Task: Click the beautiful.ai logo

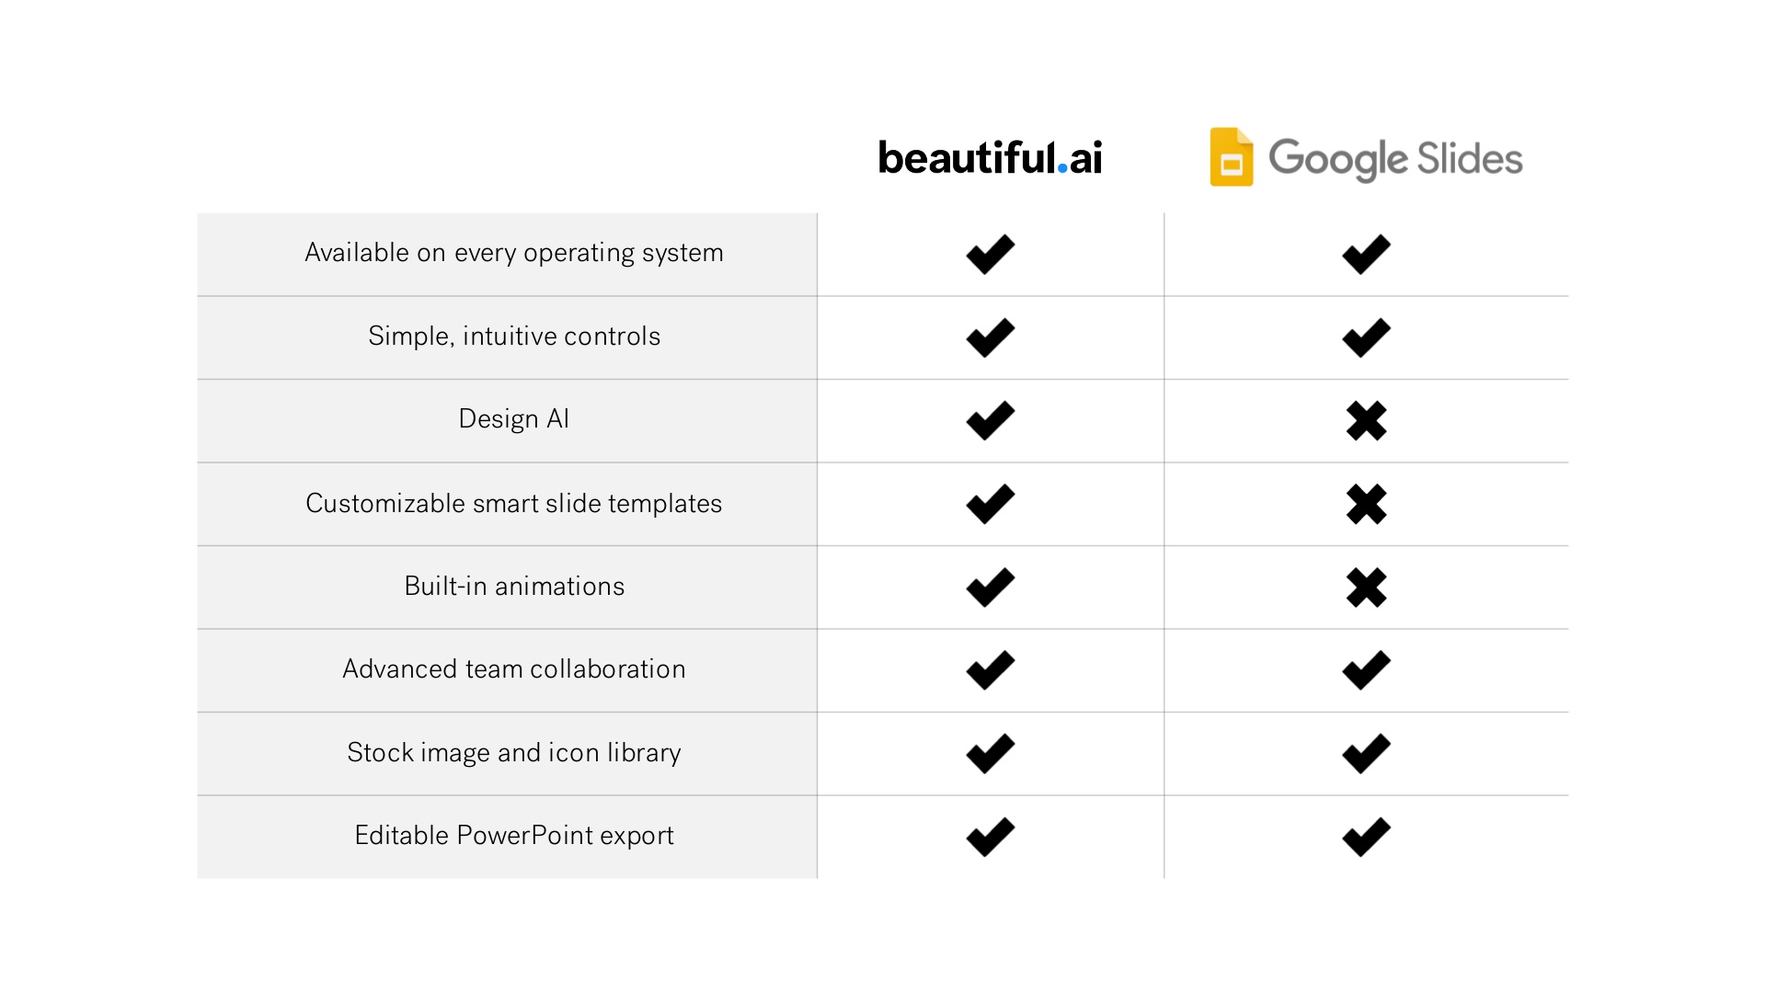Action: [x=990, y=157]
